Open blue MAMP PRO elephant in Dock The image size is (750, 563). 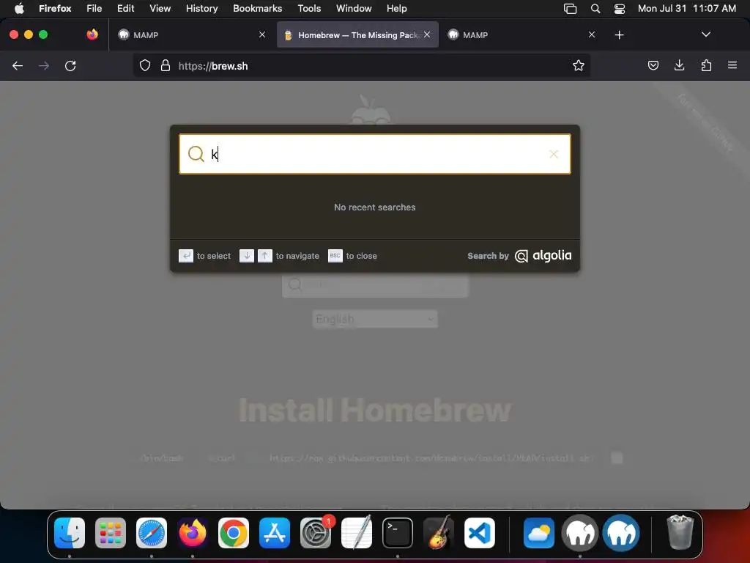621,533
